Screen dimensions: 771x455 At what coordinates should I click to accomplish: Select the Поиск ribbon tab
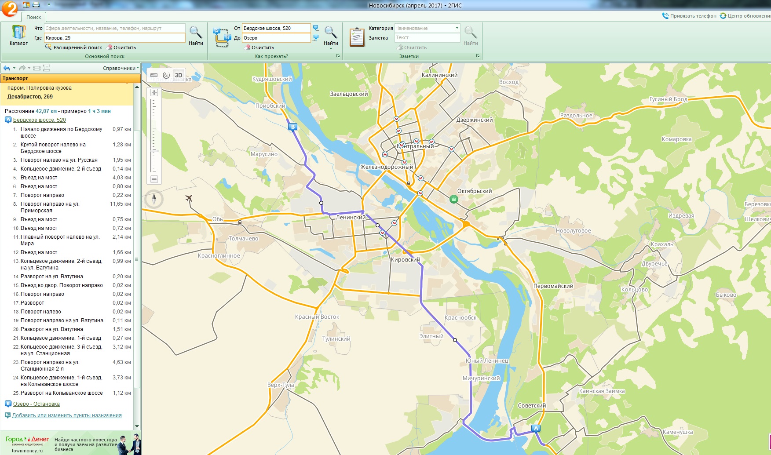pyautogui.click(x=33, y=17)
